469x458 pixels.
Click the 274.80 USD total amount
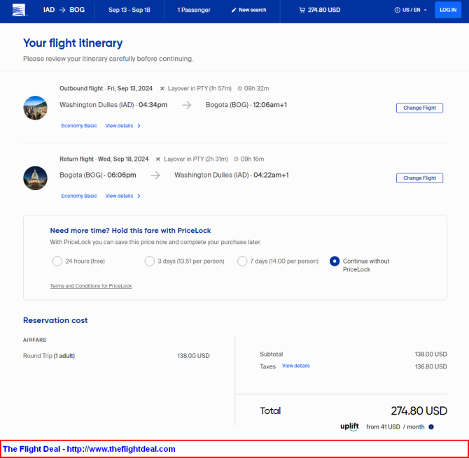(x=419, y=410)
